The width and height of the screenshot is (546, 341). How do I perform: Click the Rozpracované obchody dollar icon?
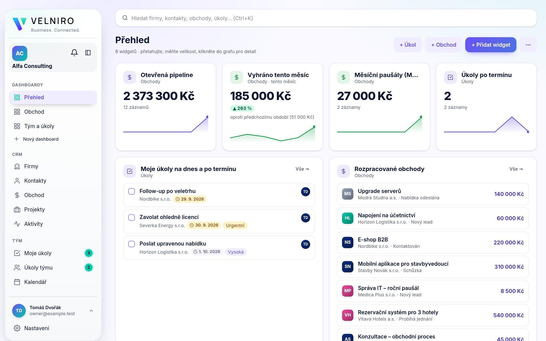344,171
